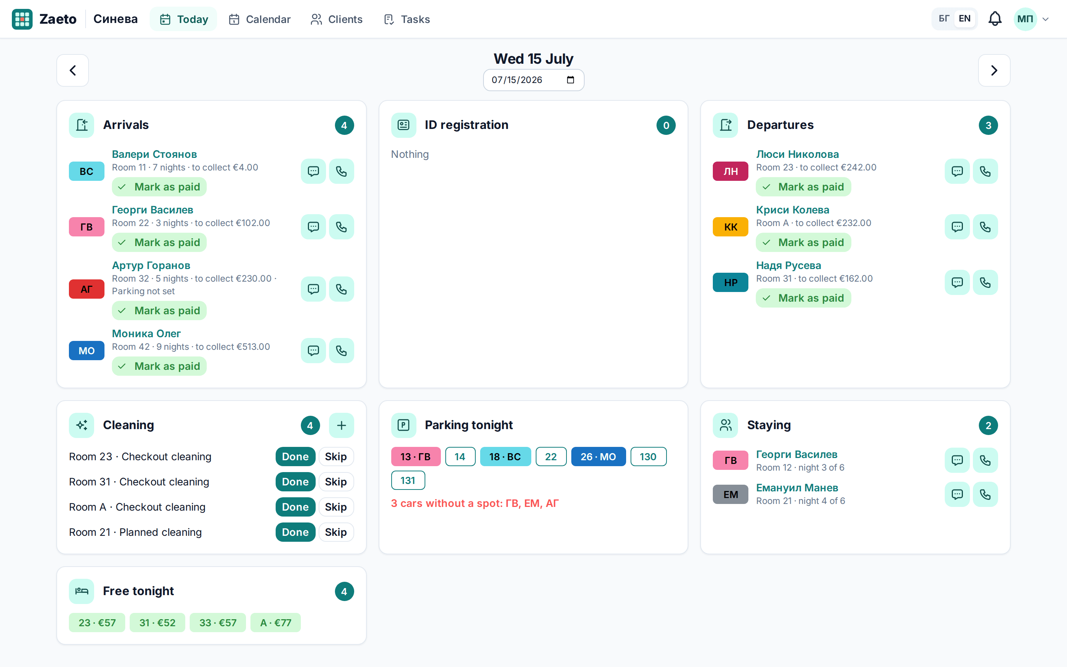Add a cleaning task with the plus icon

coord(341,425)
